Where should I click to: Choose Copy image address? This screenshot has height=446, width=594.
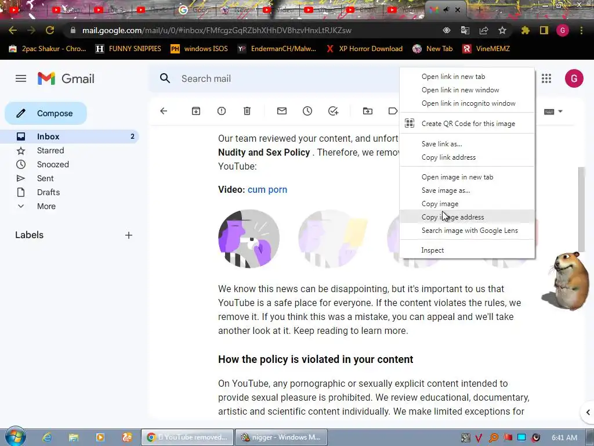coord(467,217)
